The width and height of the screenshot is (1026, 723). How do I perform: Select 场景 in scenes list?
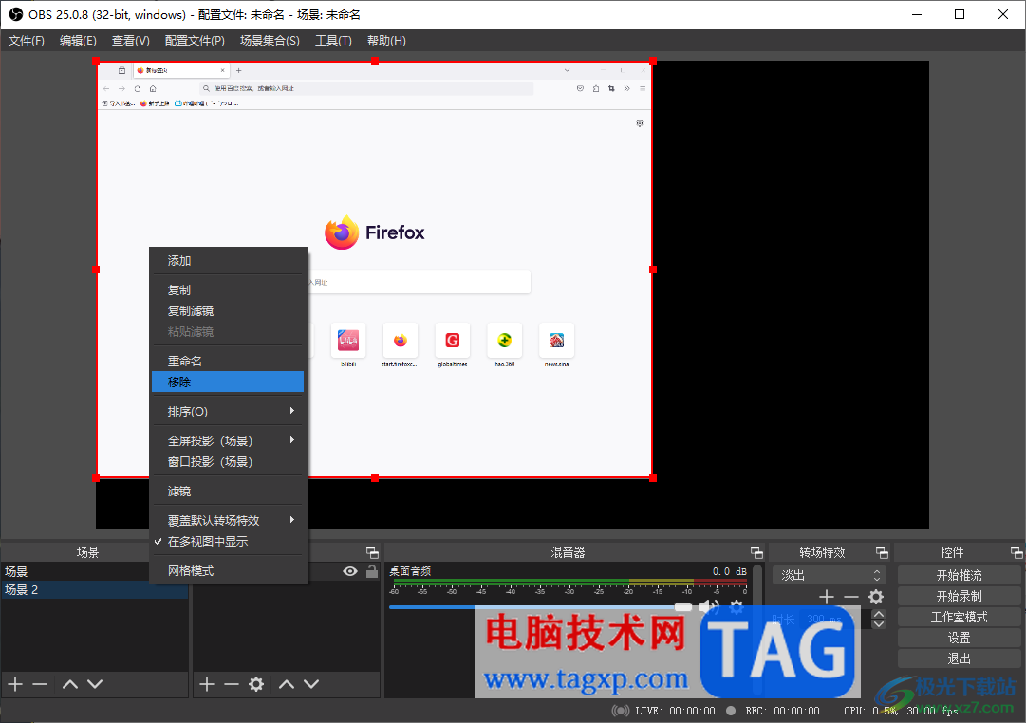coord(75,571)
